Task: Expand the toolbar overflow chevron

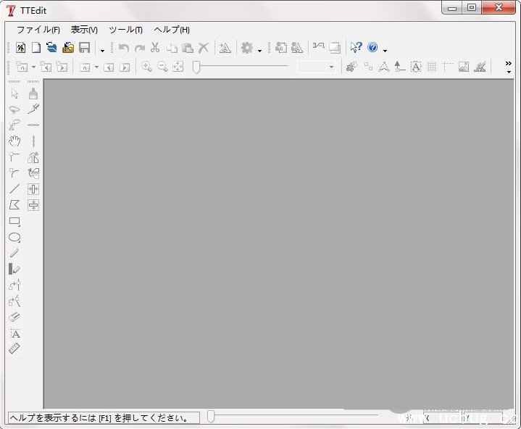Action: (508, 64)
